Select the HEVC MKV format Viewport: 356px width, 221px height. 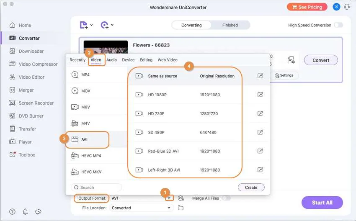click(x=96, y=172)
